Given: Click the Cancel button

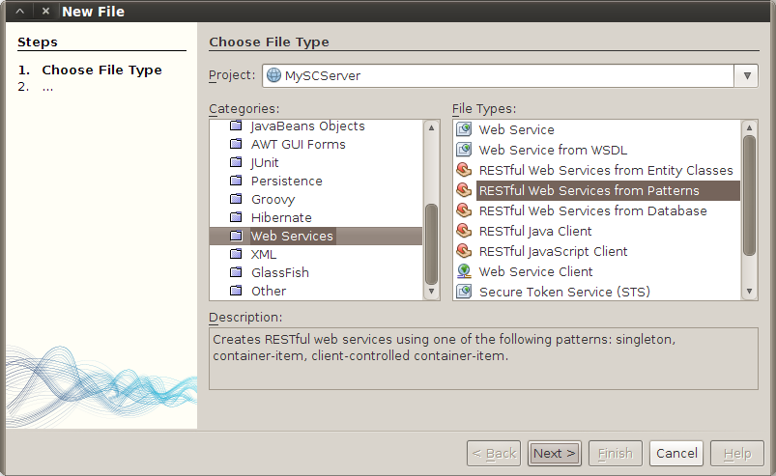Looking at the screenshot, I should 676,453.
